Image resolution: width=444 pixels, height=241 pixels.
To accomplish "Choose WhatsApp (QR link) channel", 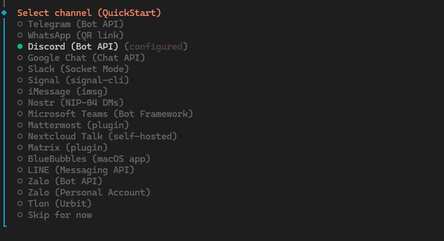I will pyautogui.click(x=75, y=35).
